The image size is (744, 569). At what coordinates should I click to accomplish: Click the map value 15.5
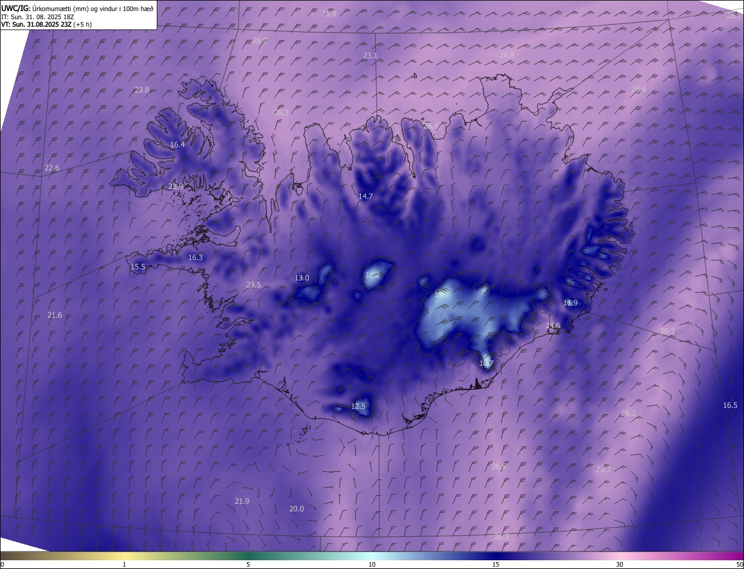click(x=138, y=267)
